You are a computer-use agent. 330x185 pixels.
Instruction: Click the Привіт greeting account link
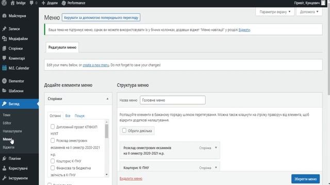(x=307, y=3)
